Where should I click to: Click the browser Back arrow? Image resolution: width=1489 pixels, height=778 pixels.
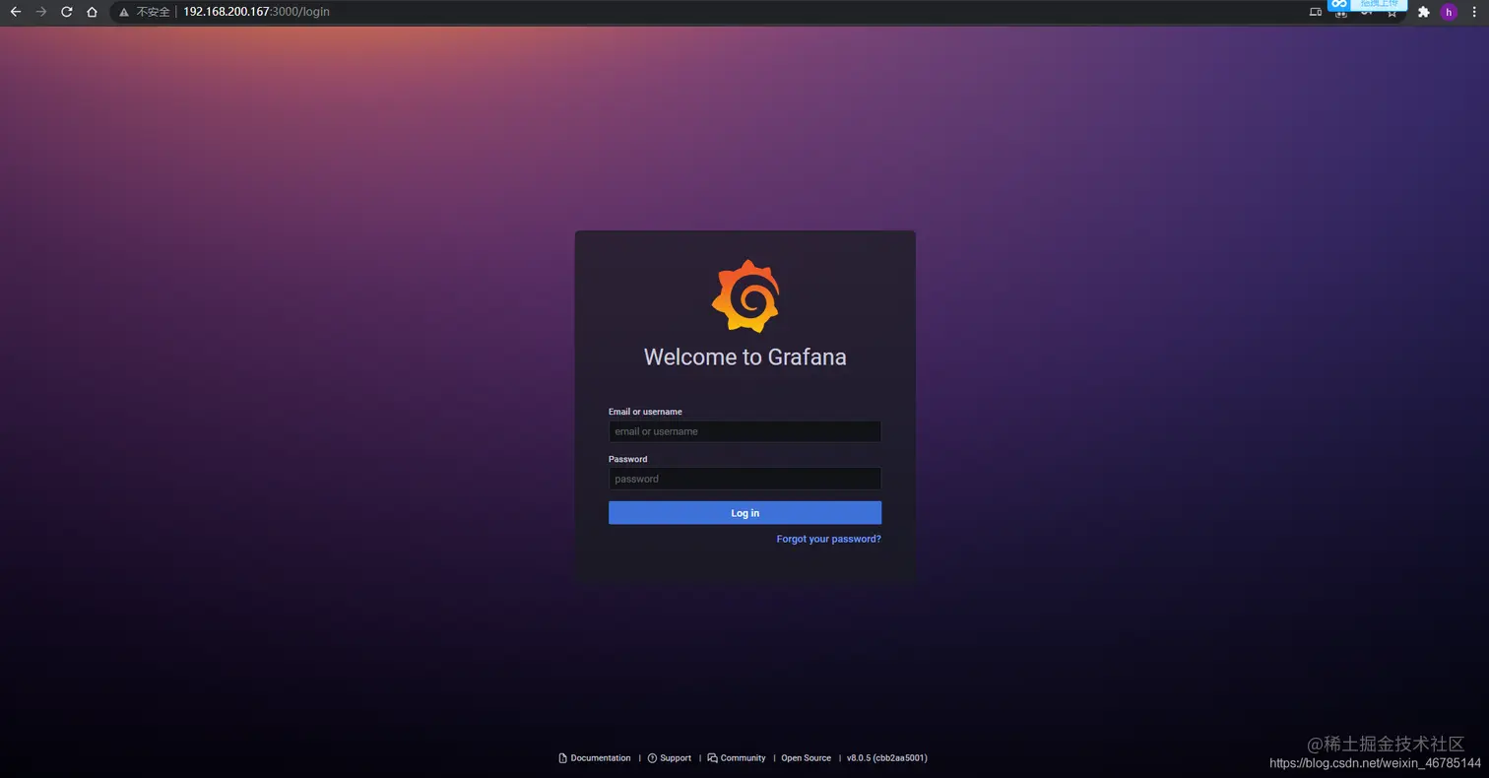point(16,12)
